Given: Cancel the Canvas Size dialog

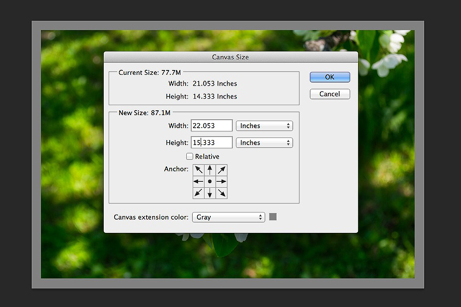Looking at the screenshot, I should point(330,94).
